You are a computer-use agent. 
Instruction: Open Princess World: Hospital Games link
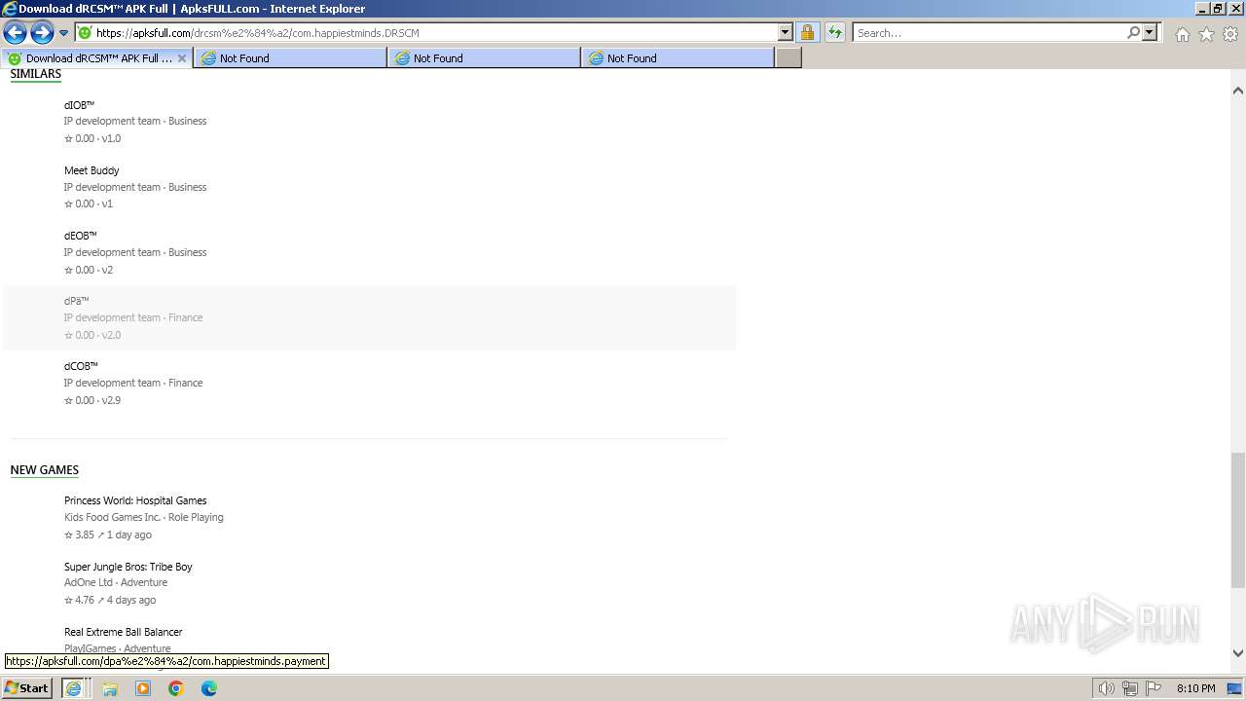135,500
